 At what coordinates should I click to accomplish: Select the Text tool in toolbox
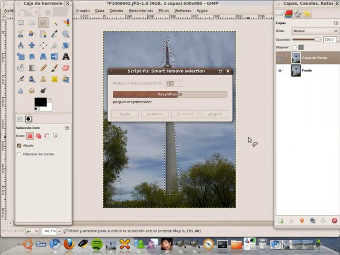coord(66,56)
